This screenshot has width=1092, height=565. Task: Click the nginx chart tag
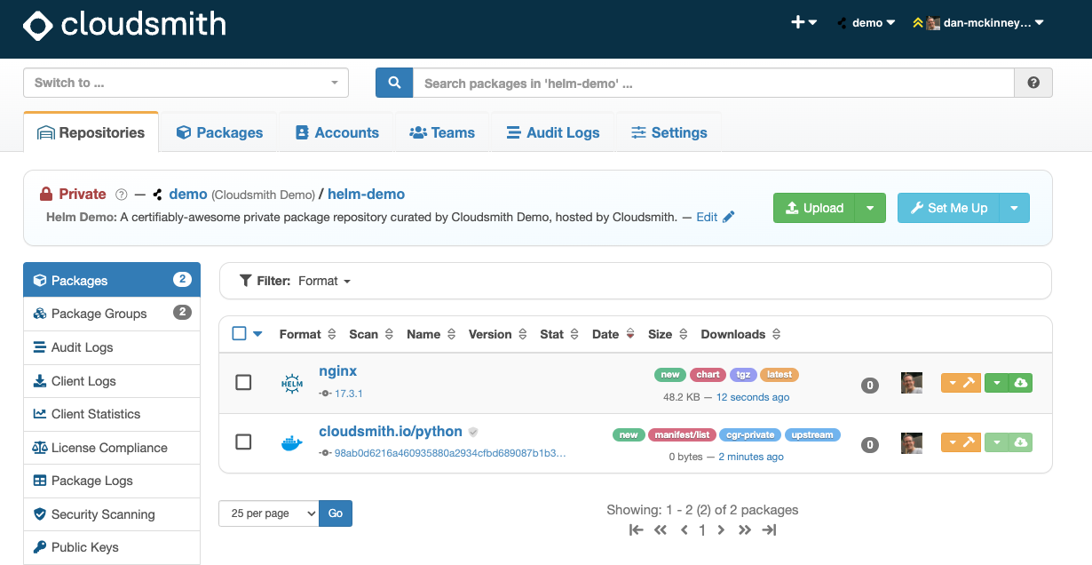click(708, 375)
